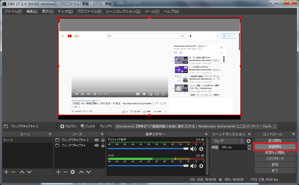Click the ログイン button in the preview
This screenshot has height=185, width=299.
(x=229, y=36)
